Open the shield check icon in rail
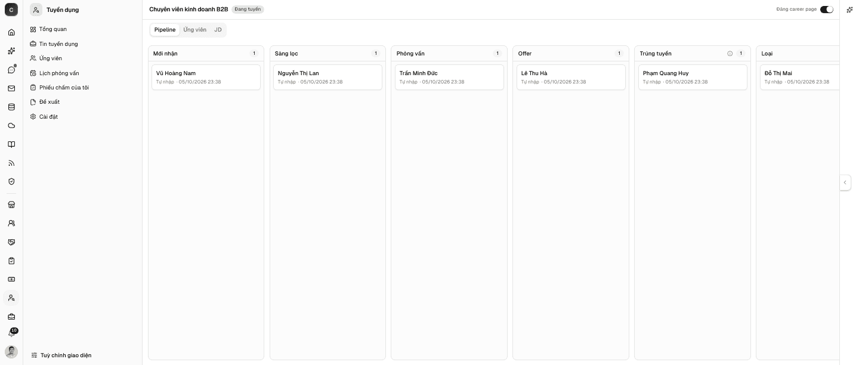This screenshot has width=859, height=365. click(x=11, y=181)
